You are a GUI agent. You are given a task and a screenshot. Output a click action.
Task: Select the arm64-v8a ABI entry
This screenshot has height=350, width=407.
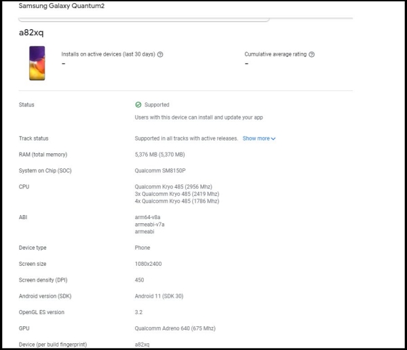tap(147, 217)
